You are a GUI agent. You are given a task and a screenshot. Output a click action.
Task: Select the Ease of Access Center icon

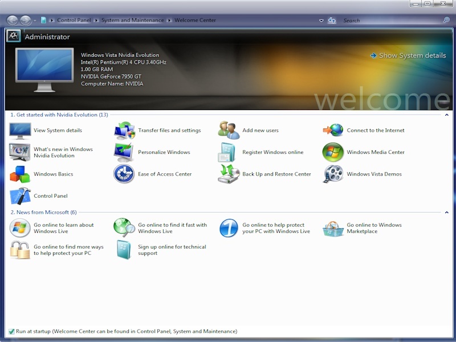(124, 174)
